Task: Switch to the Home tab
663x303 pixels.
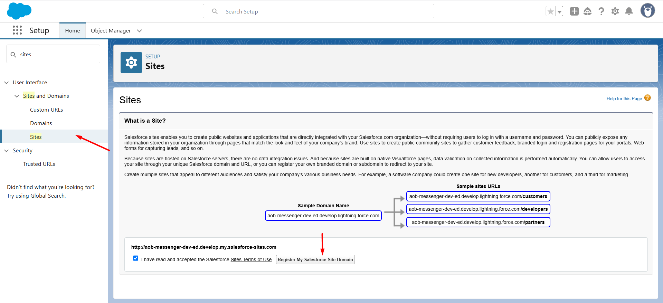Action: coord(73,31)
